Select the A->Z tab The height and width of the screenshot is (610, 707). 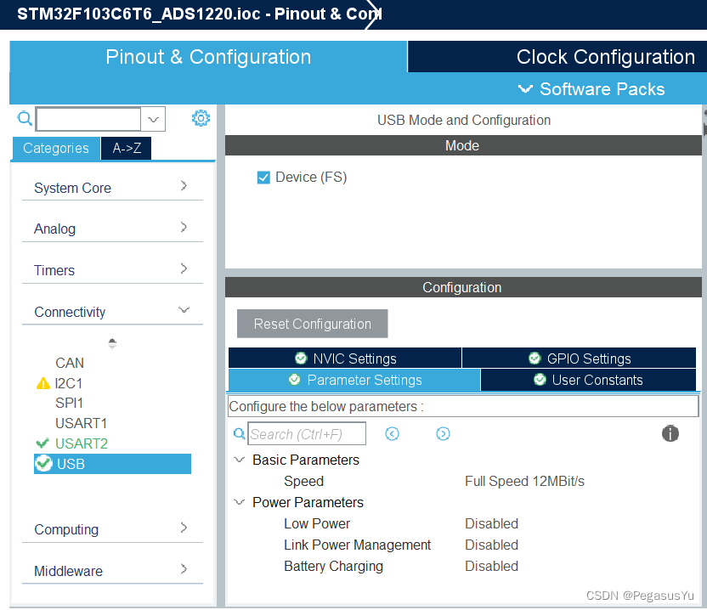pos(127,148)
